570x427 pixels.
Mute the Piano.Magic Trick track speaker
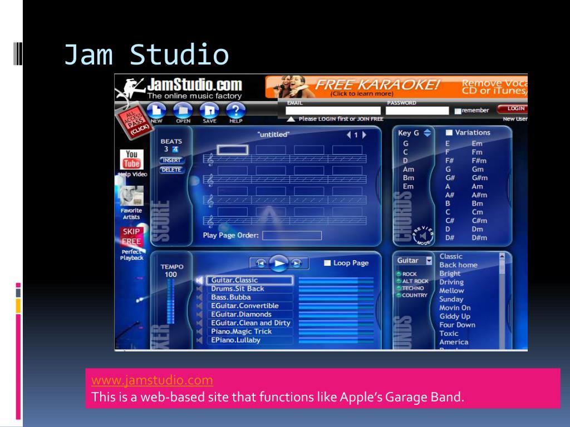[x=200, y=331]
